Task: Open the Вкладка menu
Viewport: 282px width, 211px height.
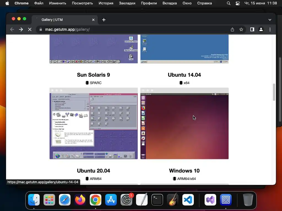Action: click(170, 3)
